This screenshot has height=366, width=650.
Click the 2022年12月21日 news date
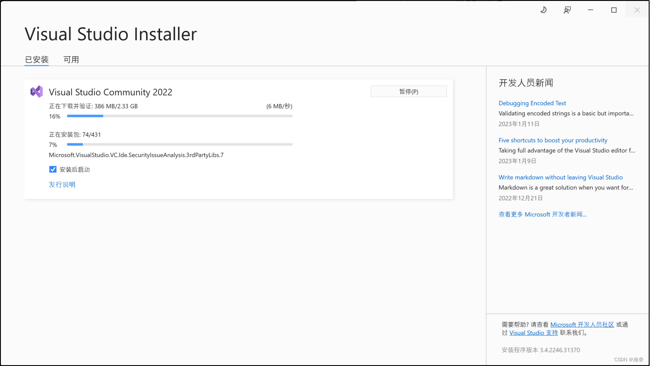[521, 198]
